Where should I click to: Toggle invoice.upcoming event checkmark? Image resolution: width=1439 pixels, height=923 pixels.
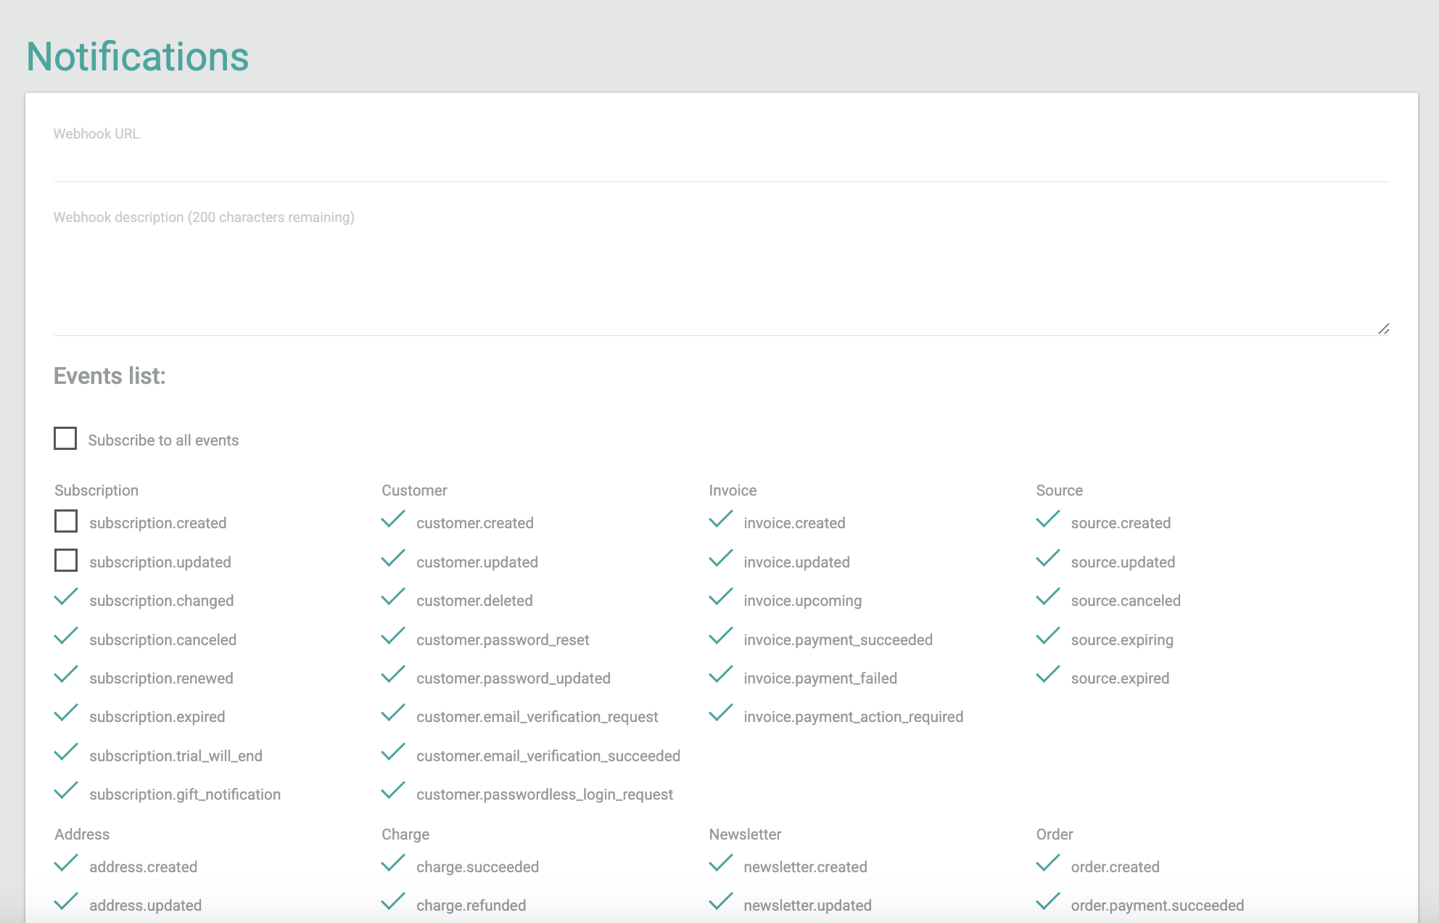coord(720,599)
